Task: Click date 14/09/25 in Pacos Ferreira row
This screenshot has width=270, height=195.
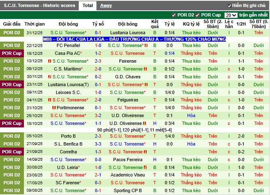Action: (35, 160)
